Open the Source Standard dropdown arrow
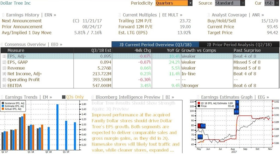 [243, 3]
